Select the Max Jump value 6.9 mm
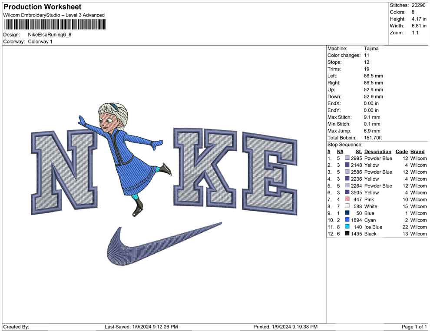The image size is (430, 331). [372, 131]
